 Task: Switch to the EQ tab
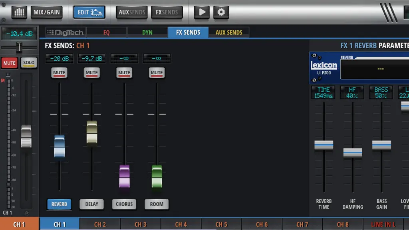pos(106,32)
